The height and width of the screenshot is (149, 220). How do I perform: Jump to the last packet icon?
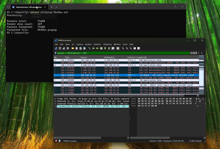[109, 48]
